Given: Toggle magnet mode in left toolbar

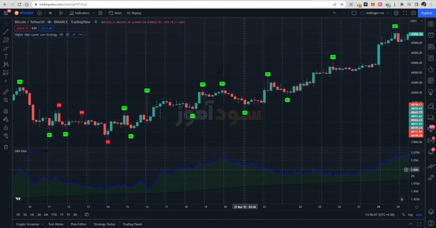Looking at the screenshot, I should click(6, 111).
